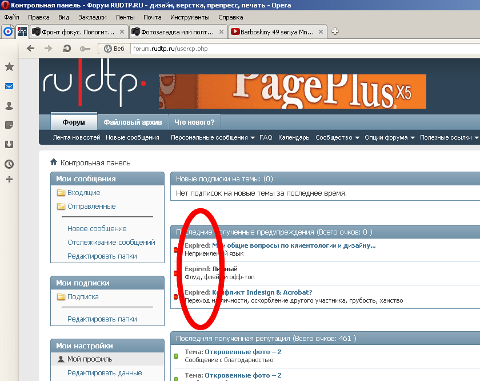Open the Инструменты menu
This screenshot has height=381, width=480.
(x=190, y=17)
